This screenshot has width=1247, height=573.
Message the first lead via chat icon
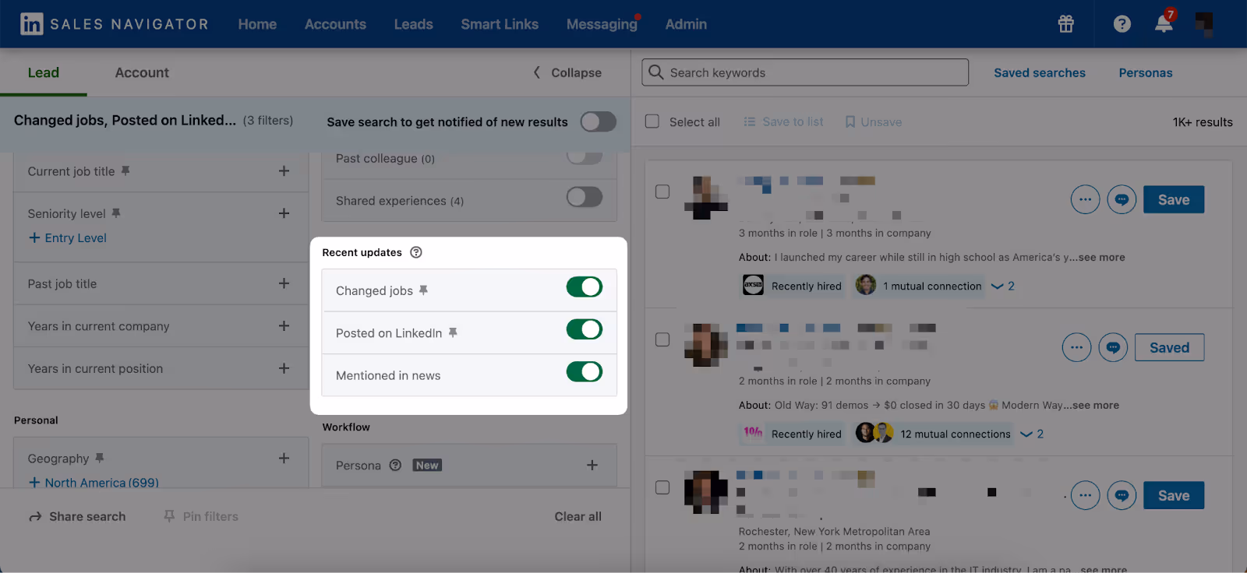coord(1122,199)
